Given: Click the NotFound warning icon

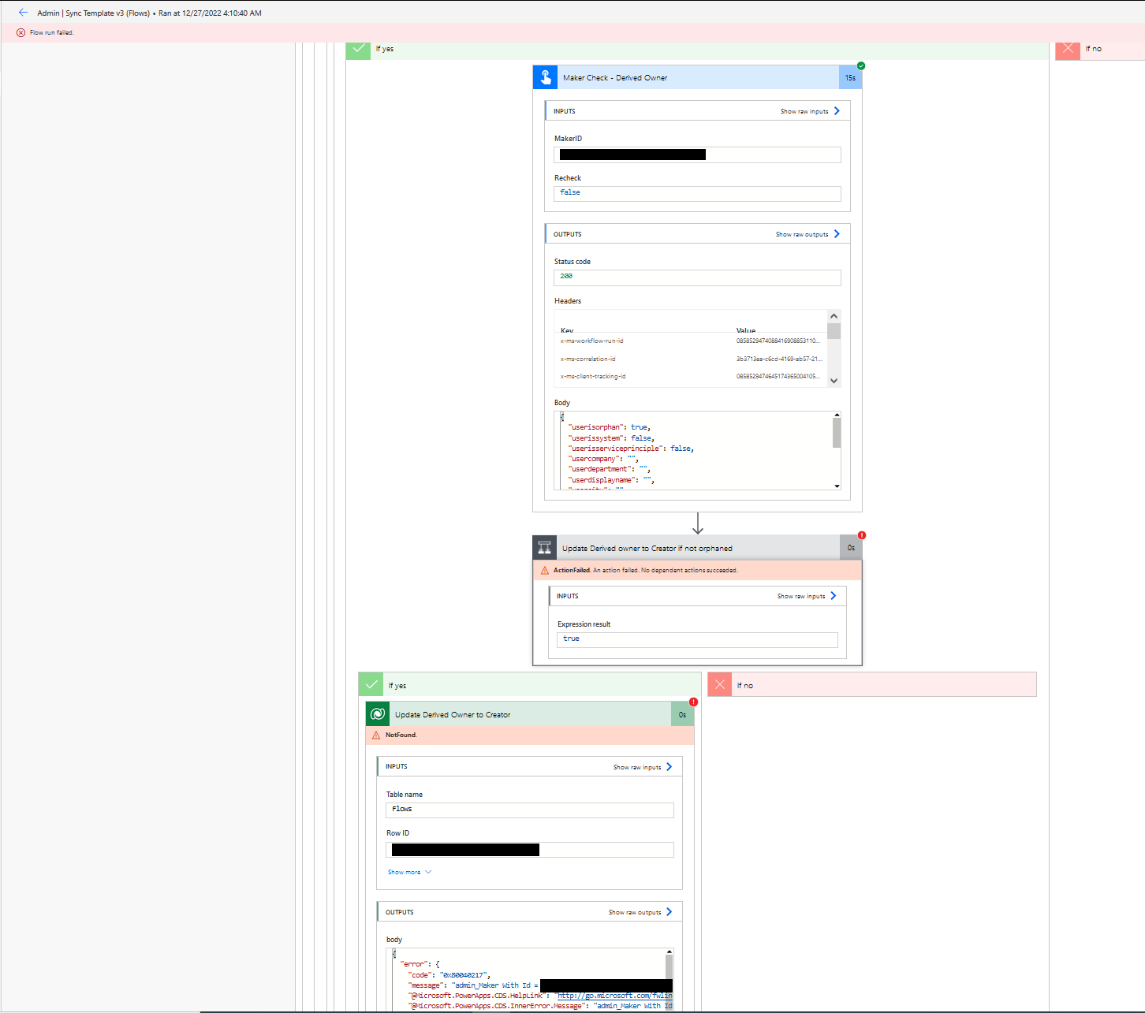Looking at the screenshot, I should (376, 735).
